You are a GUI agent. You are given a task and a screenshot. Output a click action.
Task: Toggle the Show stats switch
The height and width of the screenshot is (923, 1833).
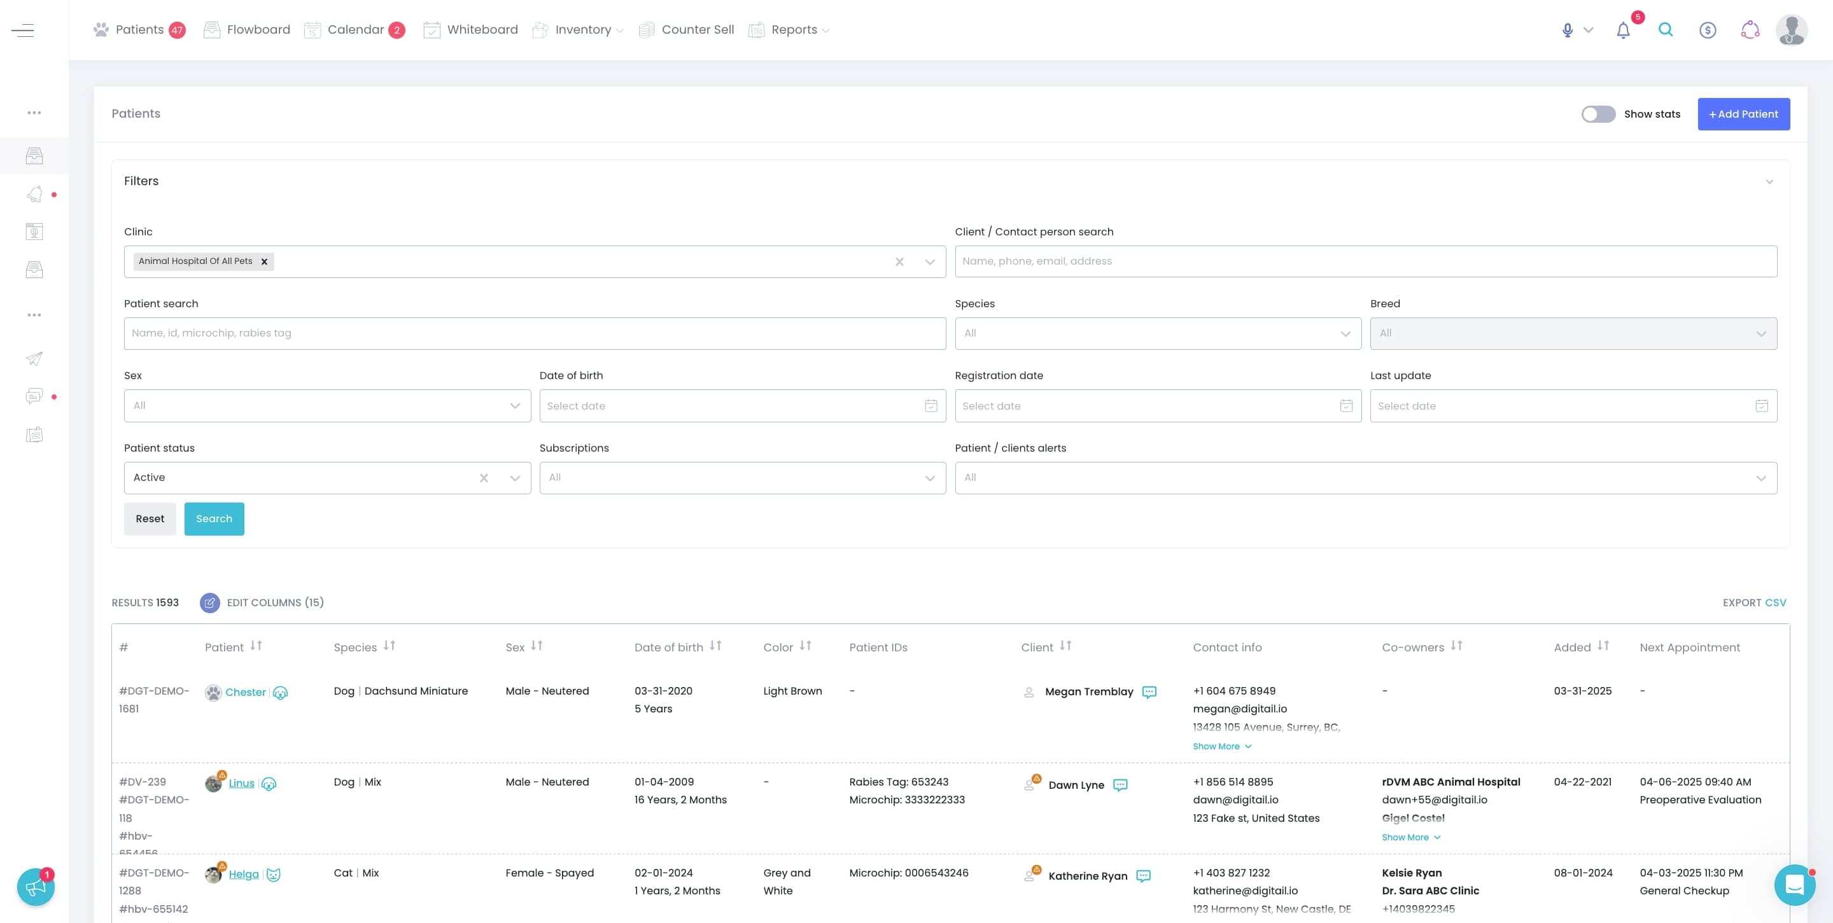(x=1598, y=115)
